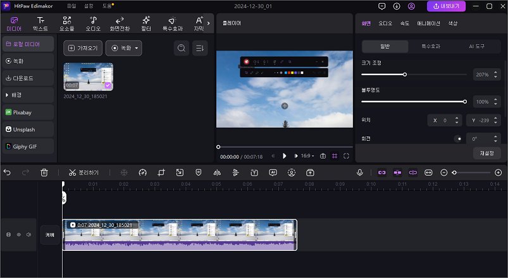Select the crop tool in timeline toolbar
The height and width of the screenshot is (278, 508).
click(x=161, y=172)
